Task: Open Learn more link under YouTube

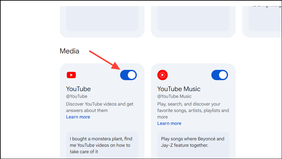Action: pos(78,117)
